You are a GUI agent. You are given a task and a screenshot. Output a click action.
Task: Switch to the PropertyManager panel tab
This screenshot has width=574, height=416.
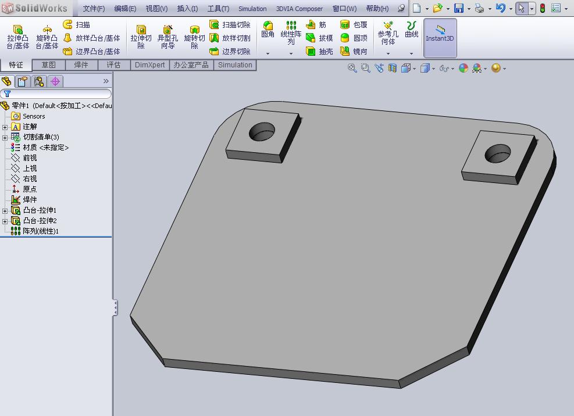[23, 81]
